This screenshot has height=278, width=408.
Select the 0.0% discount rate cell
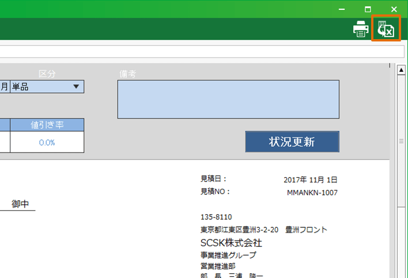tap(47, 142)
